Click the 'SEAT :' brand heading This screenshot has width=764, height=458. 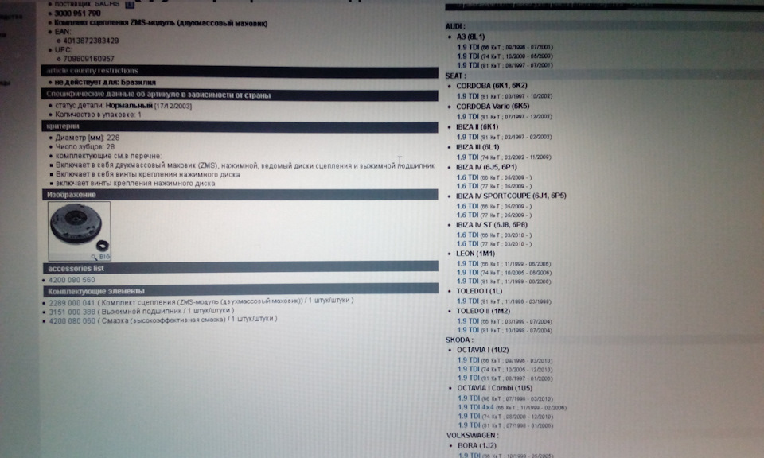[455, 76]
